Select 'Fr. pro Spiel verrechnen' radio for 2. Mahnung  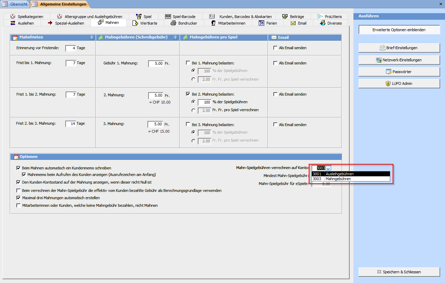[x=193, y=110]
